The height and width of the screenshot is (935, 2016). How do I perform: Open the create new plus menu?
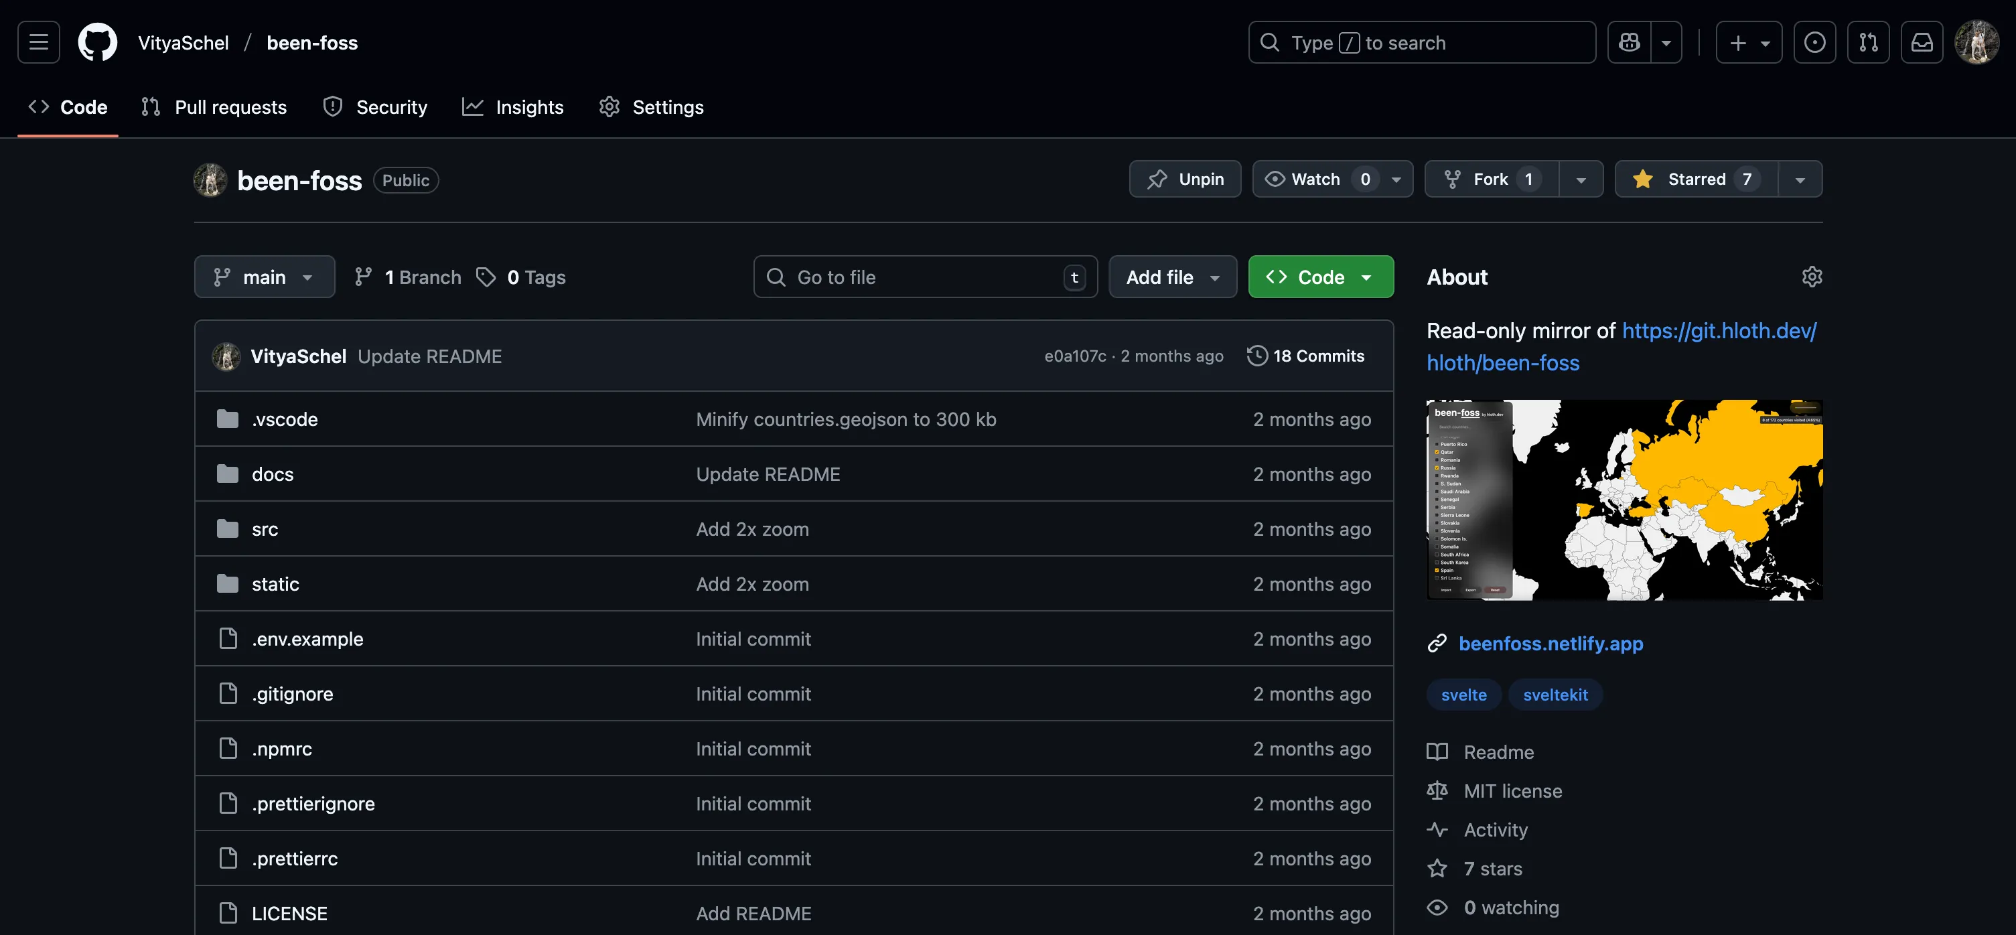(1748, 42)
